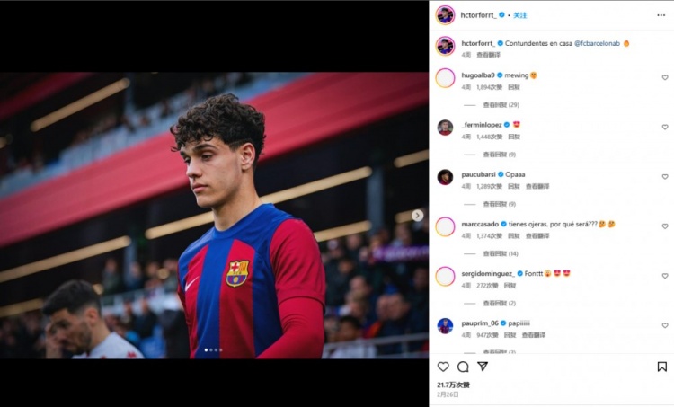
Task: Like hugoalba9's mewing comment
Action: [664, 77]
